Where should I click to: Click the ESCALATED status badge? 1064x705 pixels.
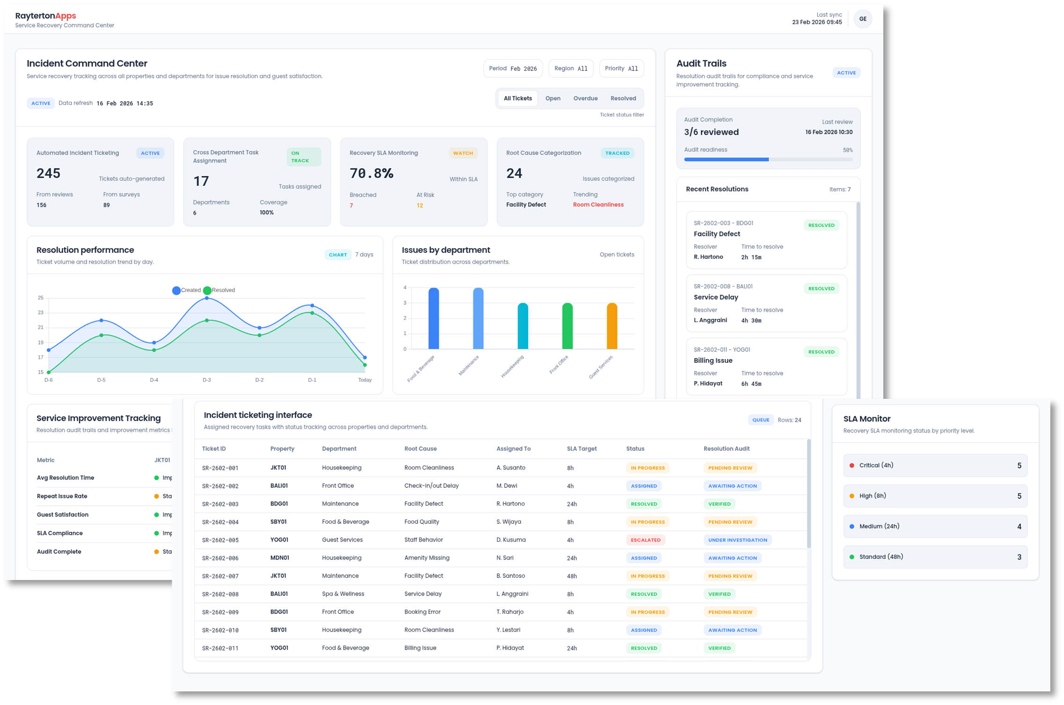645,540
